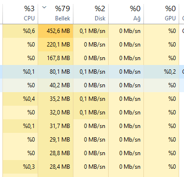Sort processes by Disk column
The image size is (184, 177).
click(x=91, y=14)
